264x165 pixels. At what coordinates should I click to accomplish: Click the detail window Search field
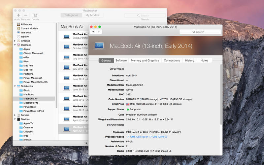200,32
